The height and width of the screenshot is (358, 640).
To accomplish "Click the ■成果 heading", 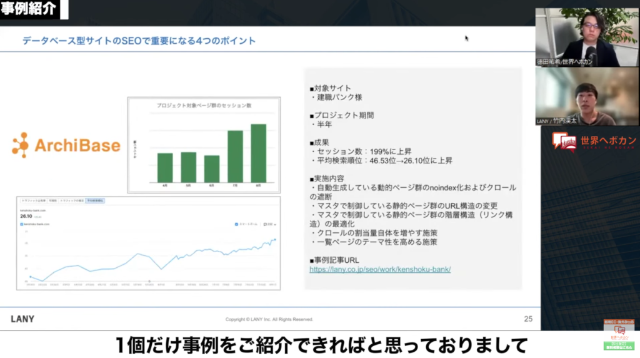I will click(319, 142).
